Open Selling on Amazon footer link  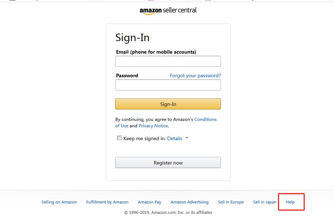point(59,202)
